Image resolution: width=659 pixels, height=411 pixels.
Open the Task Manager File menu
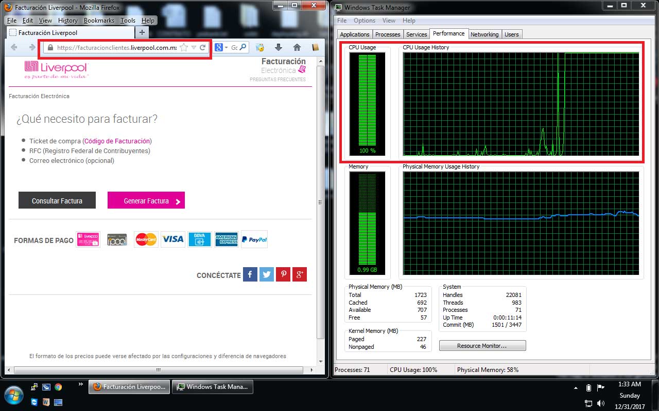342,21
